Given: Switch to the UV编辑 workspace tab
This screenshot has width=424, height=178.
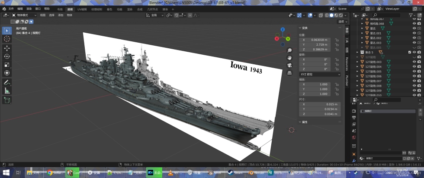Looking at the screenshot, I should click(x=82, y=9).
